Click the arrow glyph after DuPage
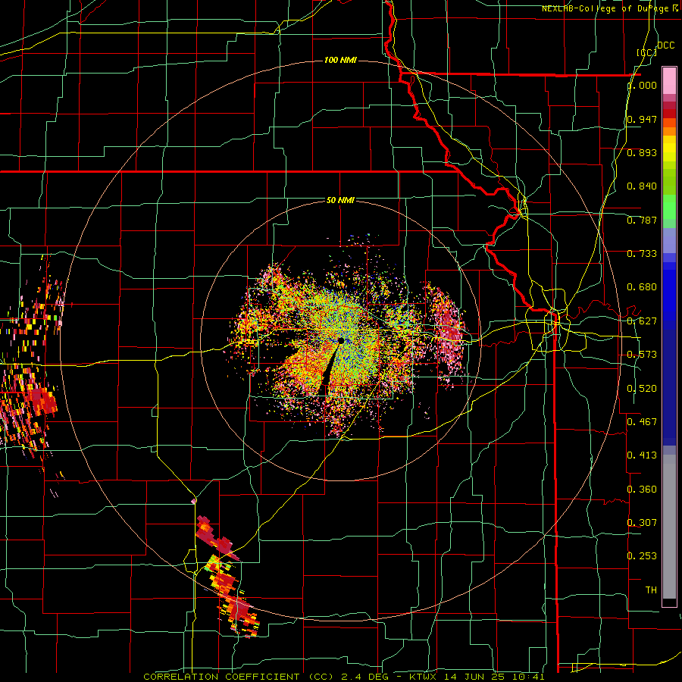 click(x=675, y=8)
